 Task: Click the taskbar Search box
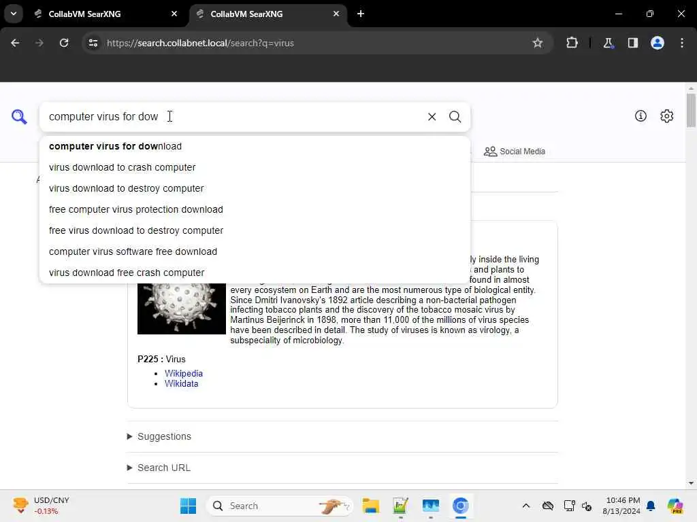pyautogui.click(x=280, y=506)
